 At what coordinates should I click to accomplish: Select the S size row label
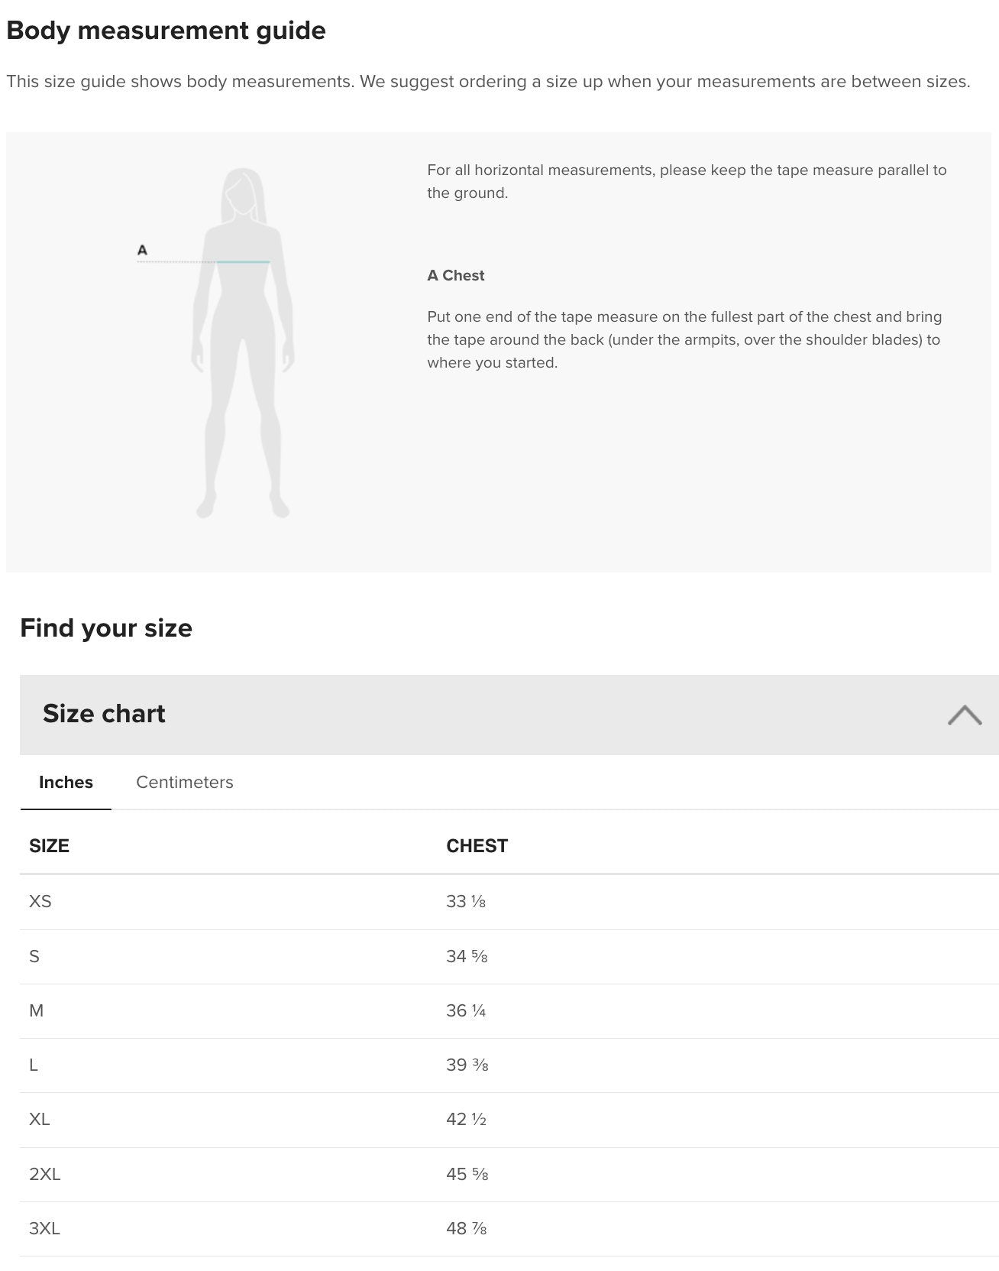click(x=34, y=956)
